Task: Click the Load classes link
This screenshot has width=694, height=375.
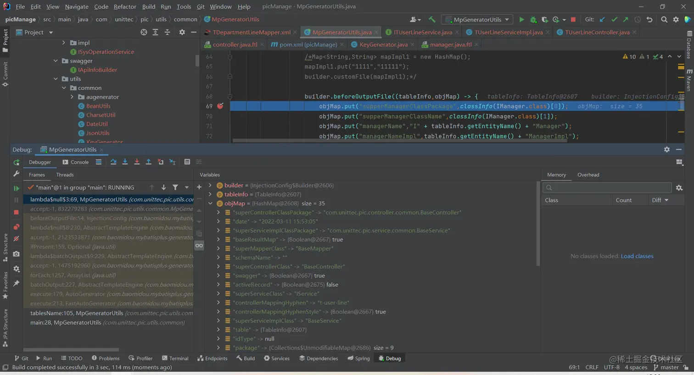Action: 637,256
